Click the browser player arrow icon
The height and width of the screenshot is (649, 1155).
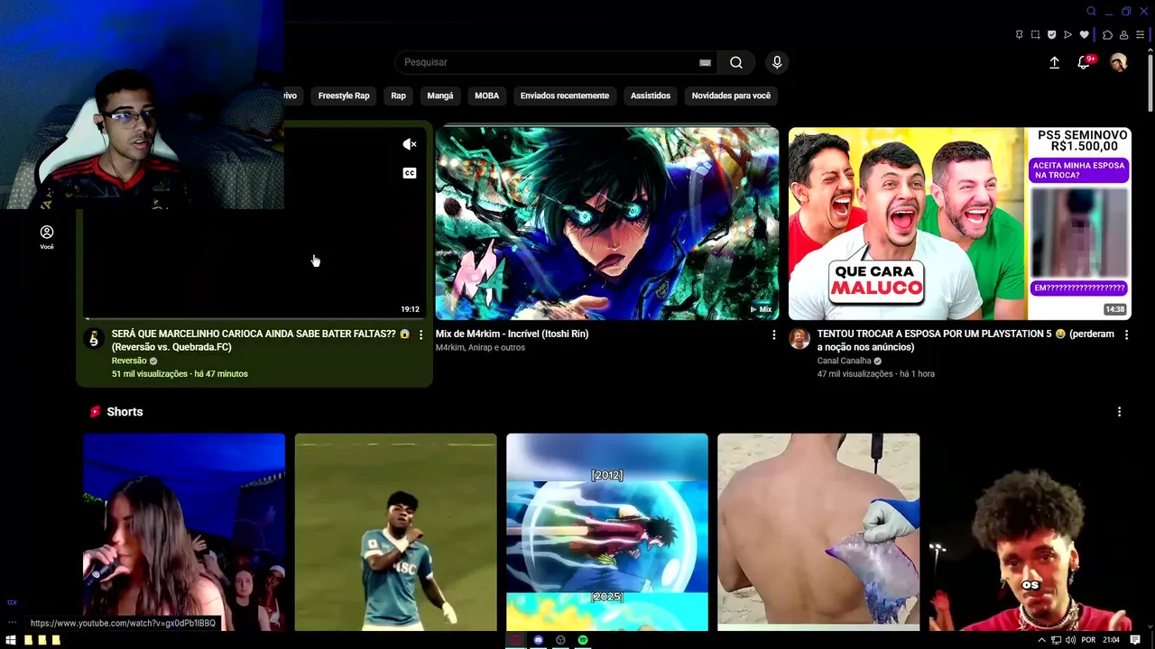pyautogui.click(x=1067, y=35)
